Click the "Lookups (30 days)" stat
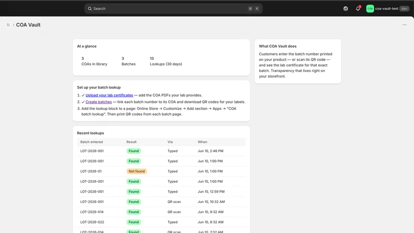414x233 pixels. coord(166,61)
